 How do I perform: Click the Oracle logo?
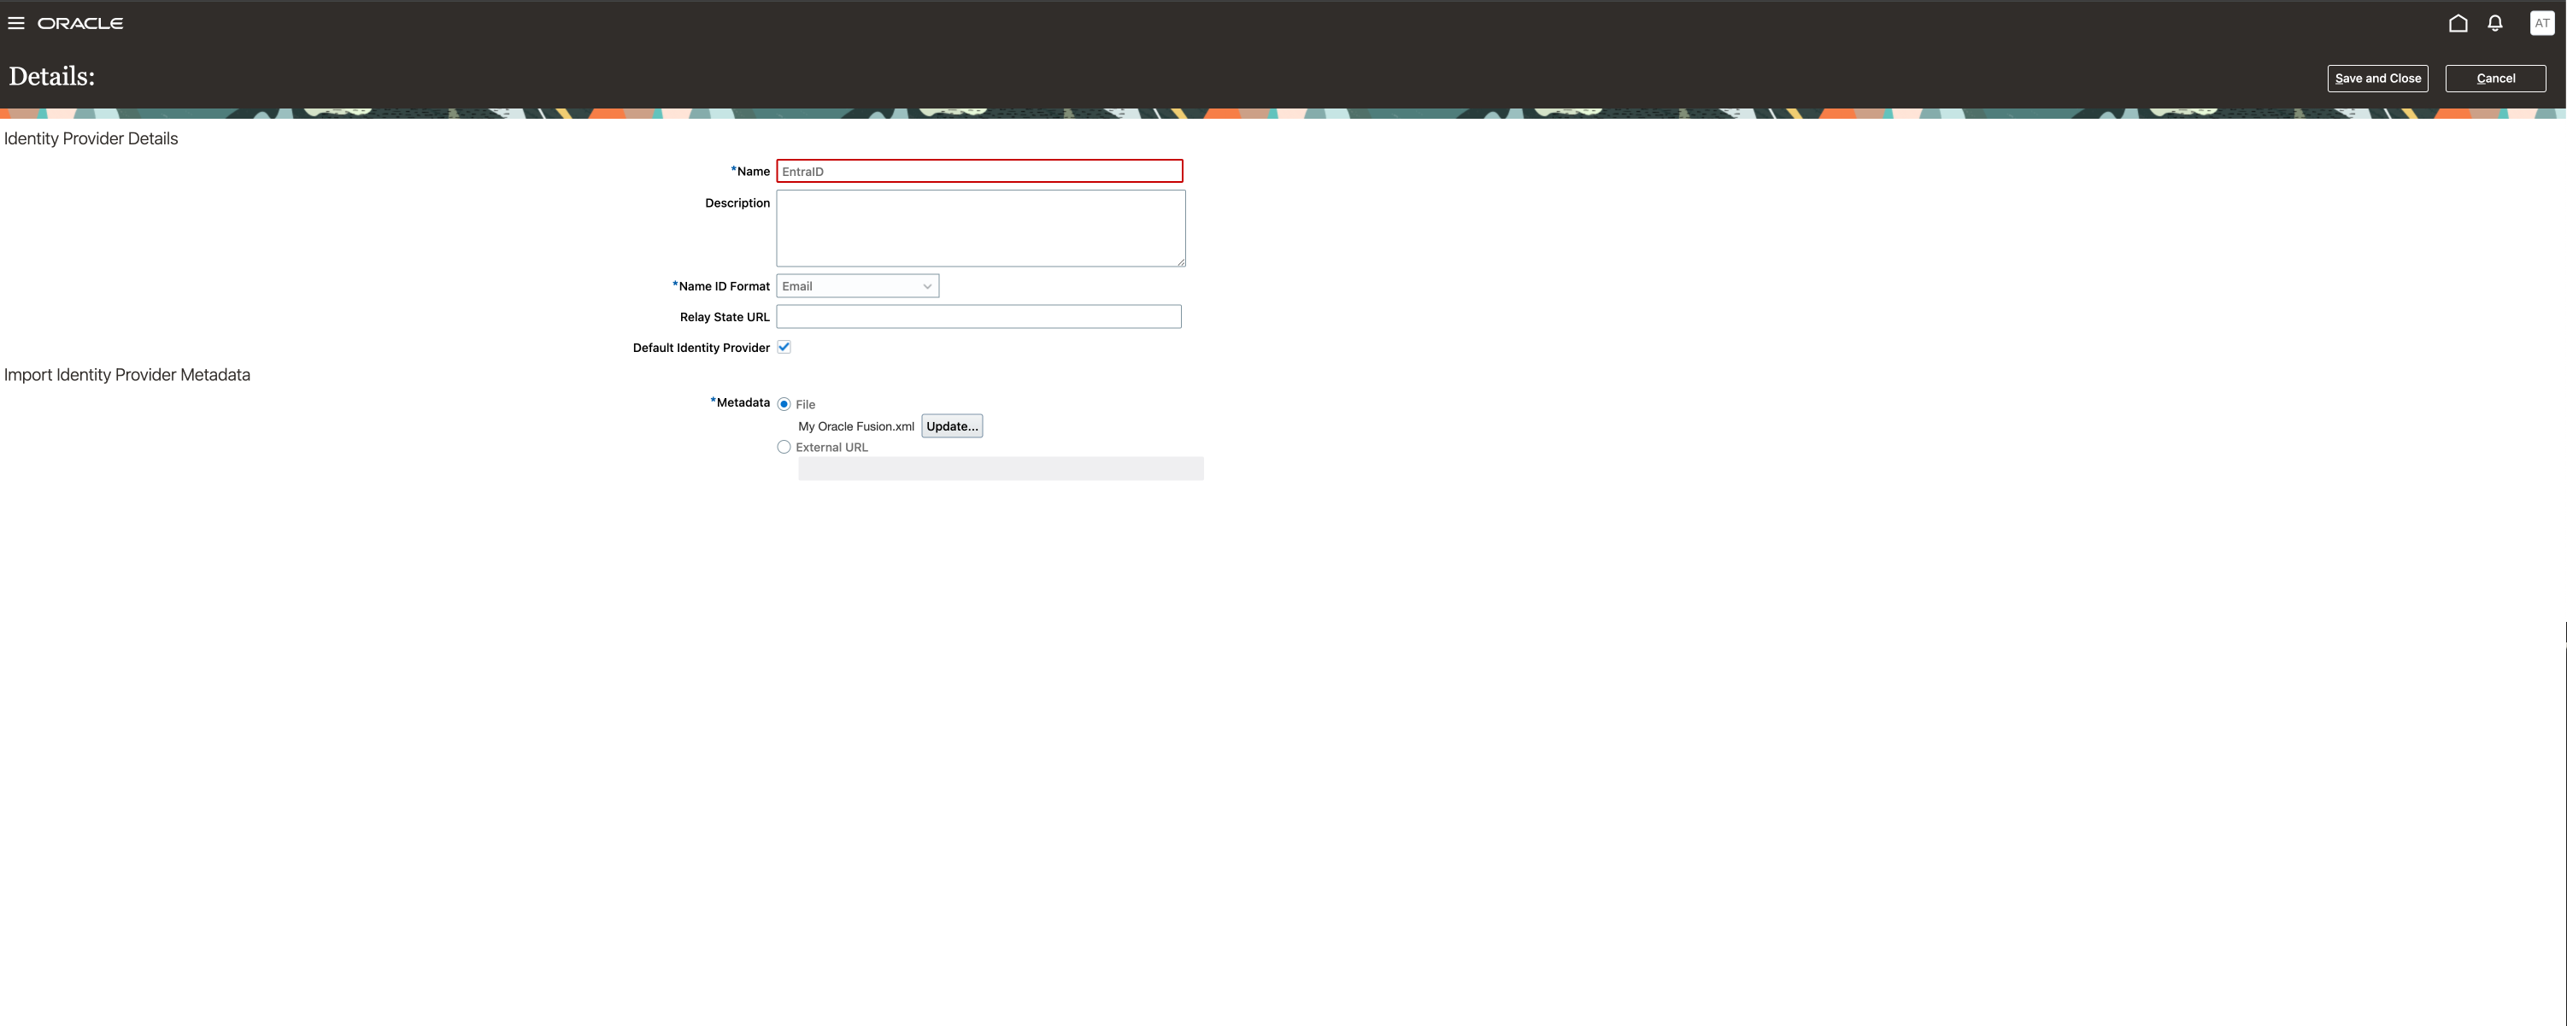(x=79, y=23)
